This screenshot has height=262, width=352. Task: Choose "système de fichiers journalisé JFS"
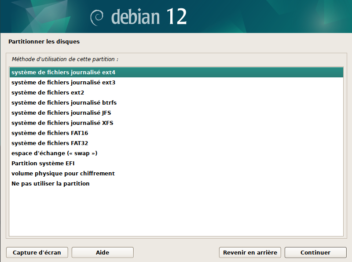click(x=176, y=113)
